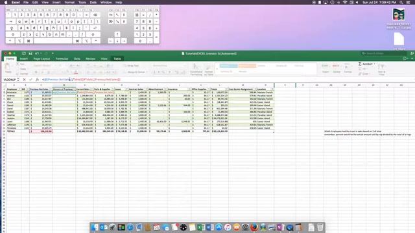The image size is (415, 233).
Task: Click the Merge & Center button
Action: 136,72
